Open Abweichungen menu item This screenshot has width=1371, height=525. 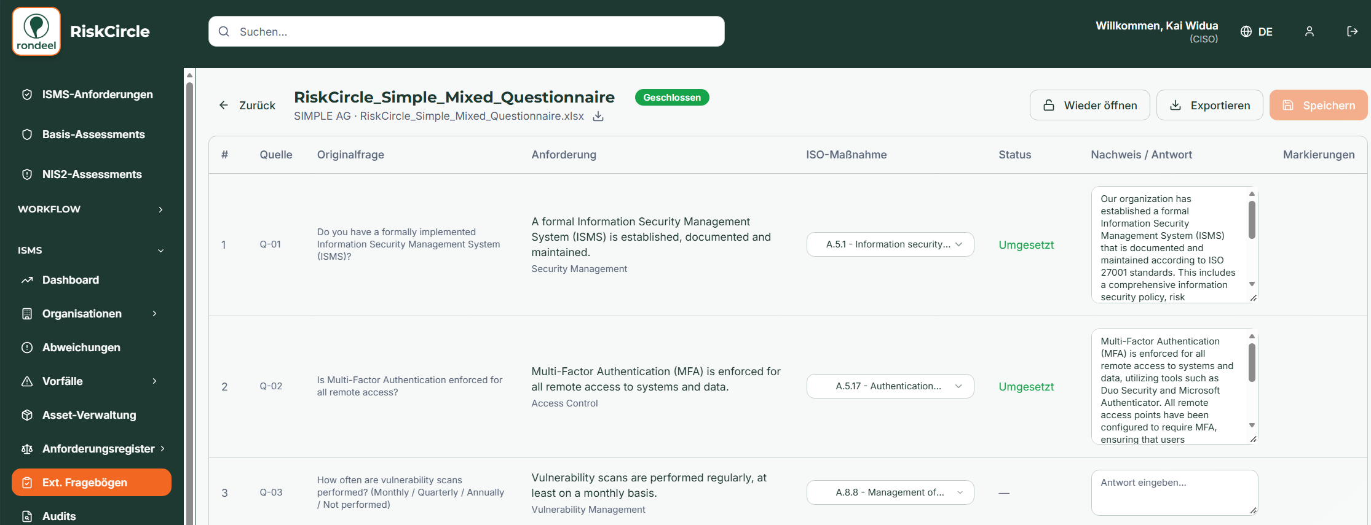click(91, 348)
